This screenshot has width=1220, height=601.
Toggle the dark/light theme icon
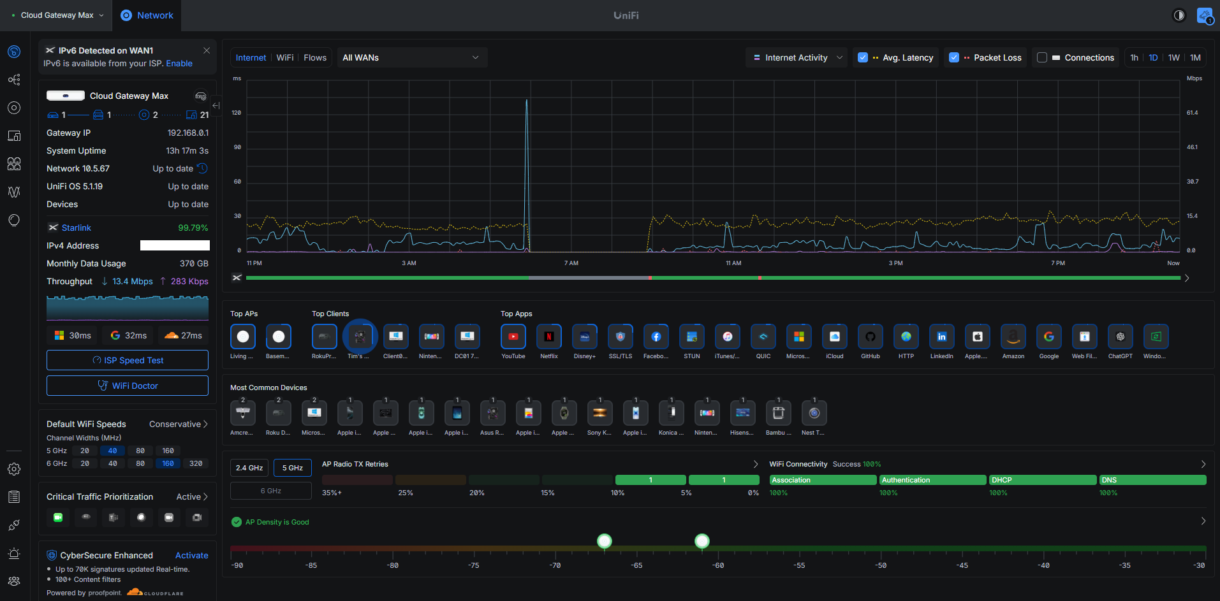pos(1179,15)
